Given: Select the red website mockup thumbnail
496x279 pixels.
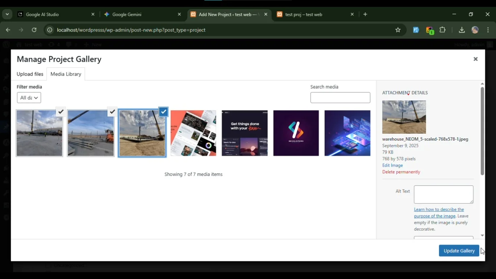Looking at the screenshot, I should click(x=193, y=133).
